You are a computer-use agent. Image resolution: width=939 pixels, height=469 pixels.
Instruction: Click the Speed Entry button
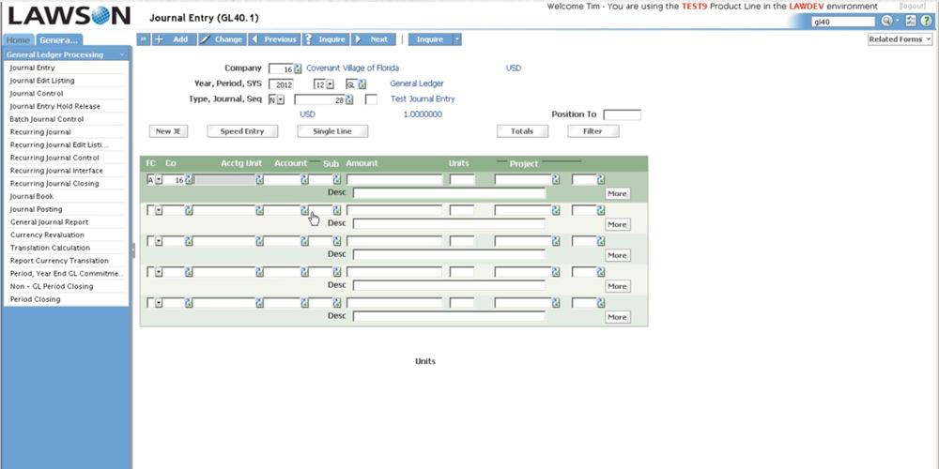coord(242,131)
